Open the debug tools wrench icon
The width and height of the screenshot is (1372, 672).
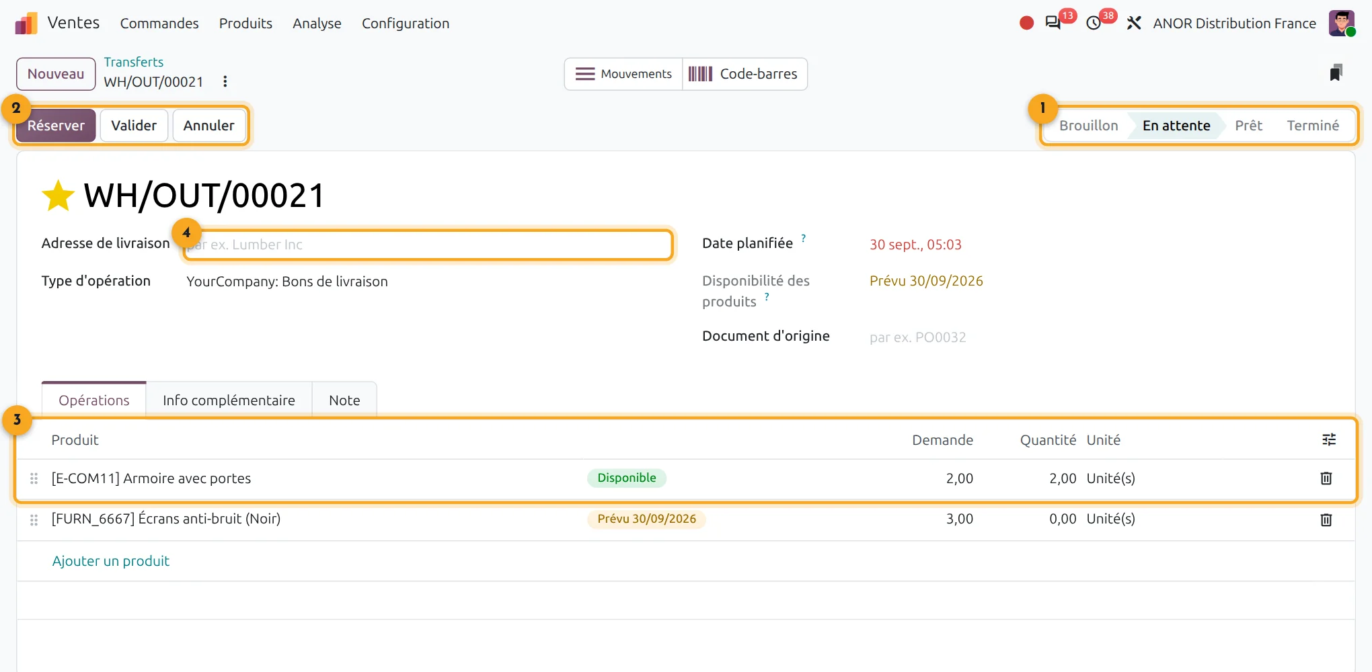1134,24
